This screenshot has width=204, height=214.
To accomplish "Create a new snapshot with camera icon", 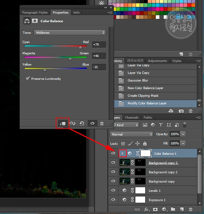I will [x=181, y=111].
